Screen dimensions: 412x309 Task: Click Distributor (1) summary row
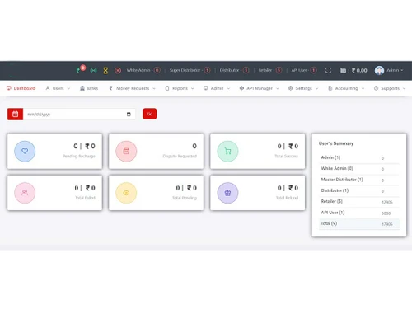359,190
